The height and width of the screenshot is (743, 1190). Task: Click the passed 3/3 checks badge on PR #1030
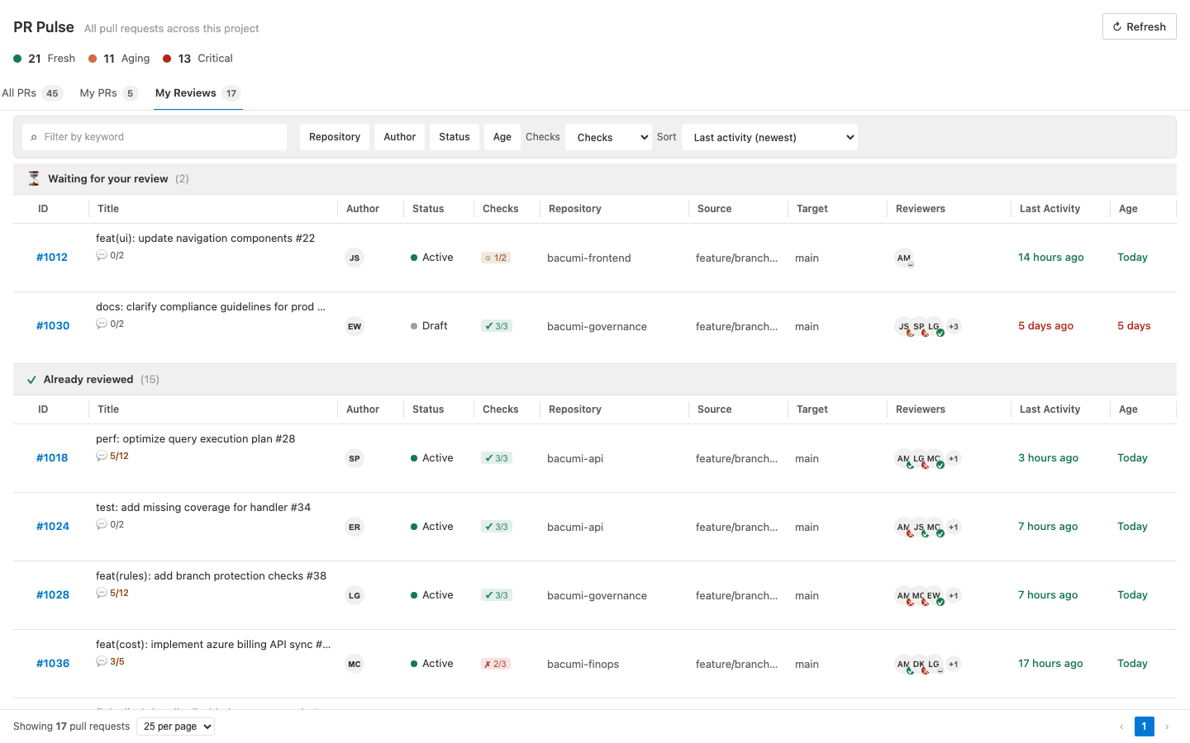coord(497,326)
